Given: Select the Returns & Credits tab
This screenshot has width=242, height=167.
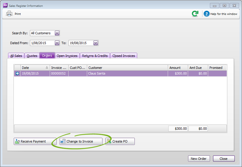Looking at the screenshot, I should point(95,56).
